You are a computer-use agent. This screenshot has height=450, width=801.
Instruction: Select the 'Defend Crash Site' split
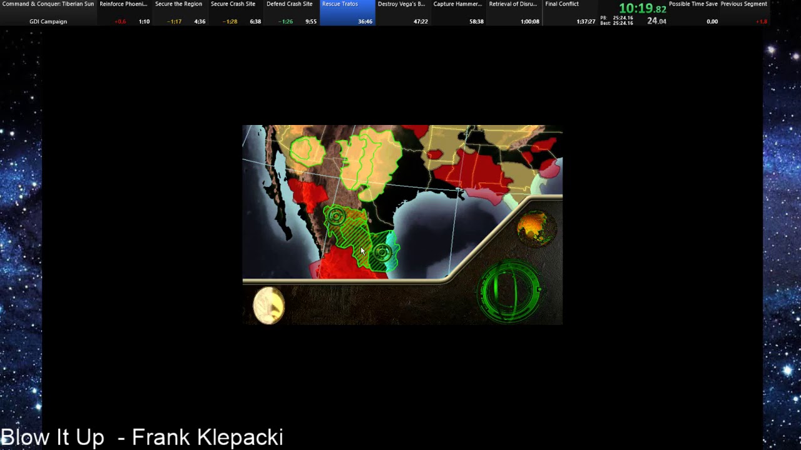tap(292, 12)
